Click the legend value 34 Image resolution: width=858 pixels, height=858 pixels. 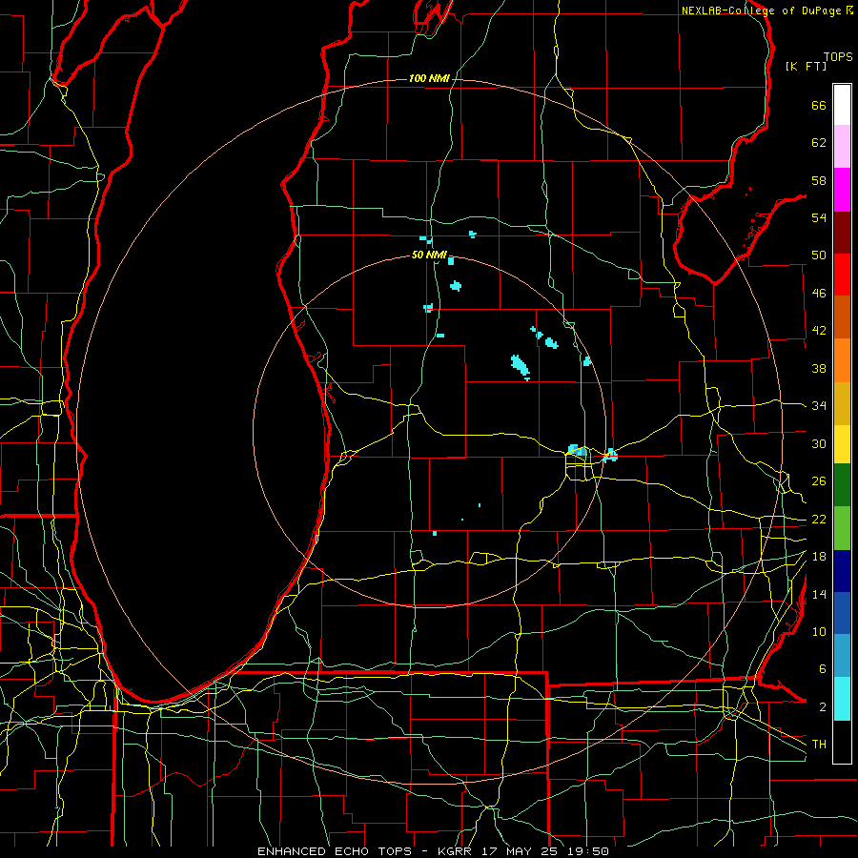pos(819,406)
